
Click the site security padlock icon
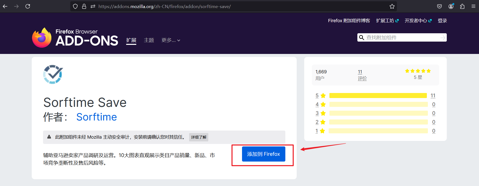point(84,6)
